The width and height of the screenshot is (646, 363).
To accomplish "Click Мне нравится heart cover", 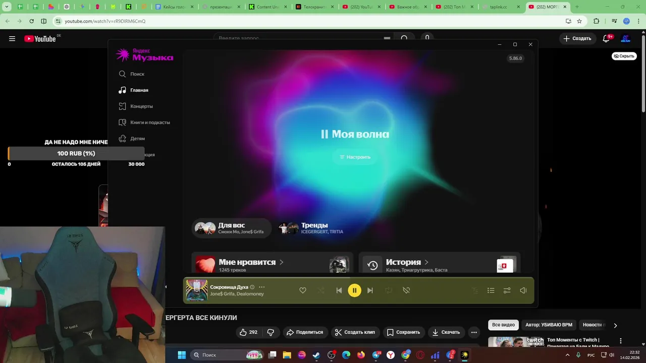I will (205, 265).
